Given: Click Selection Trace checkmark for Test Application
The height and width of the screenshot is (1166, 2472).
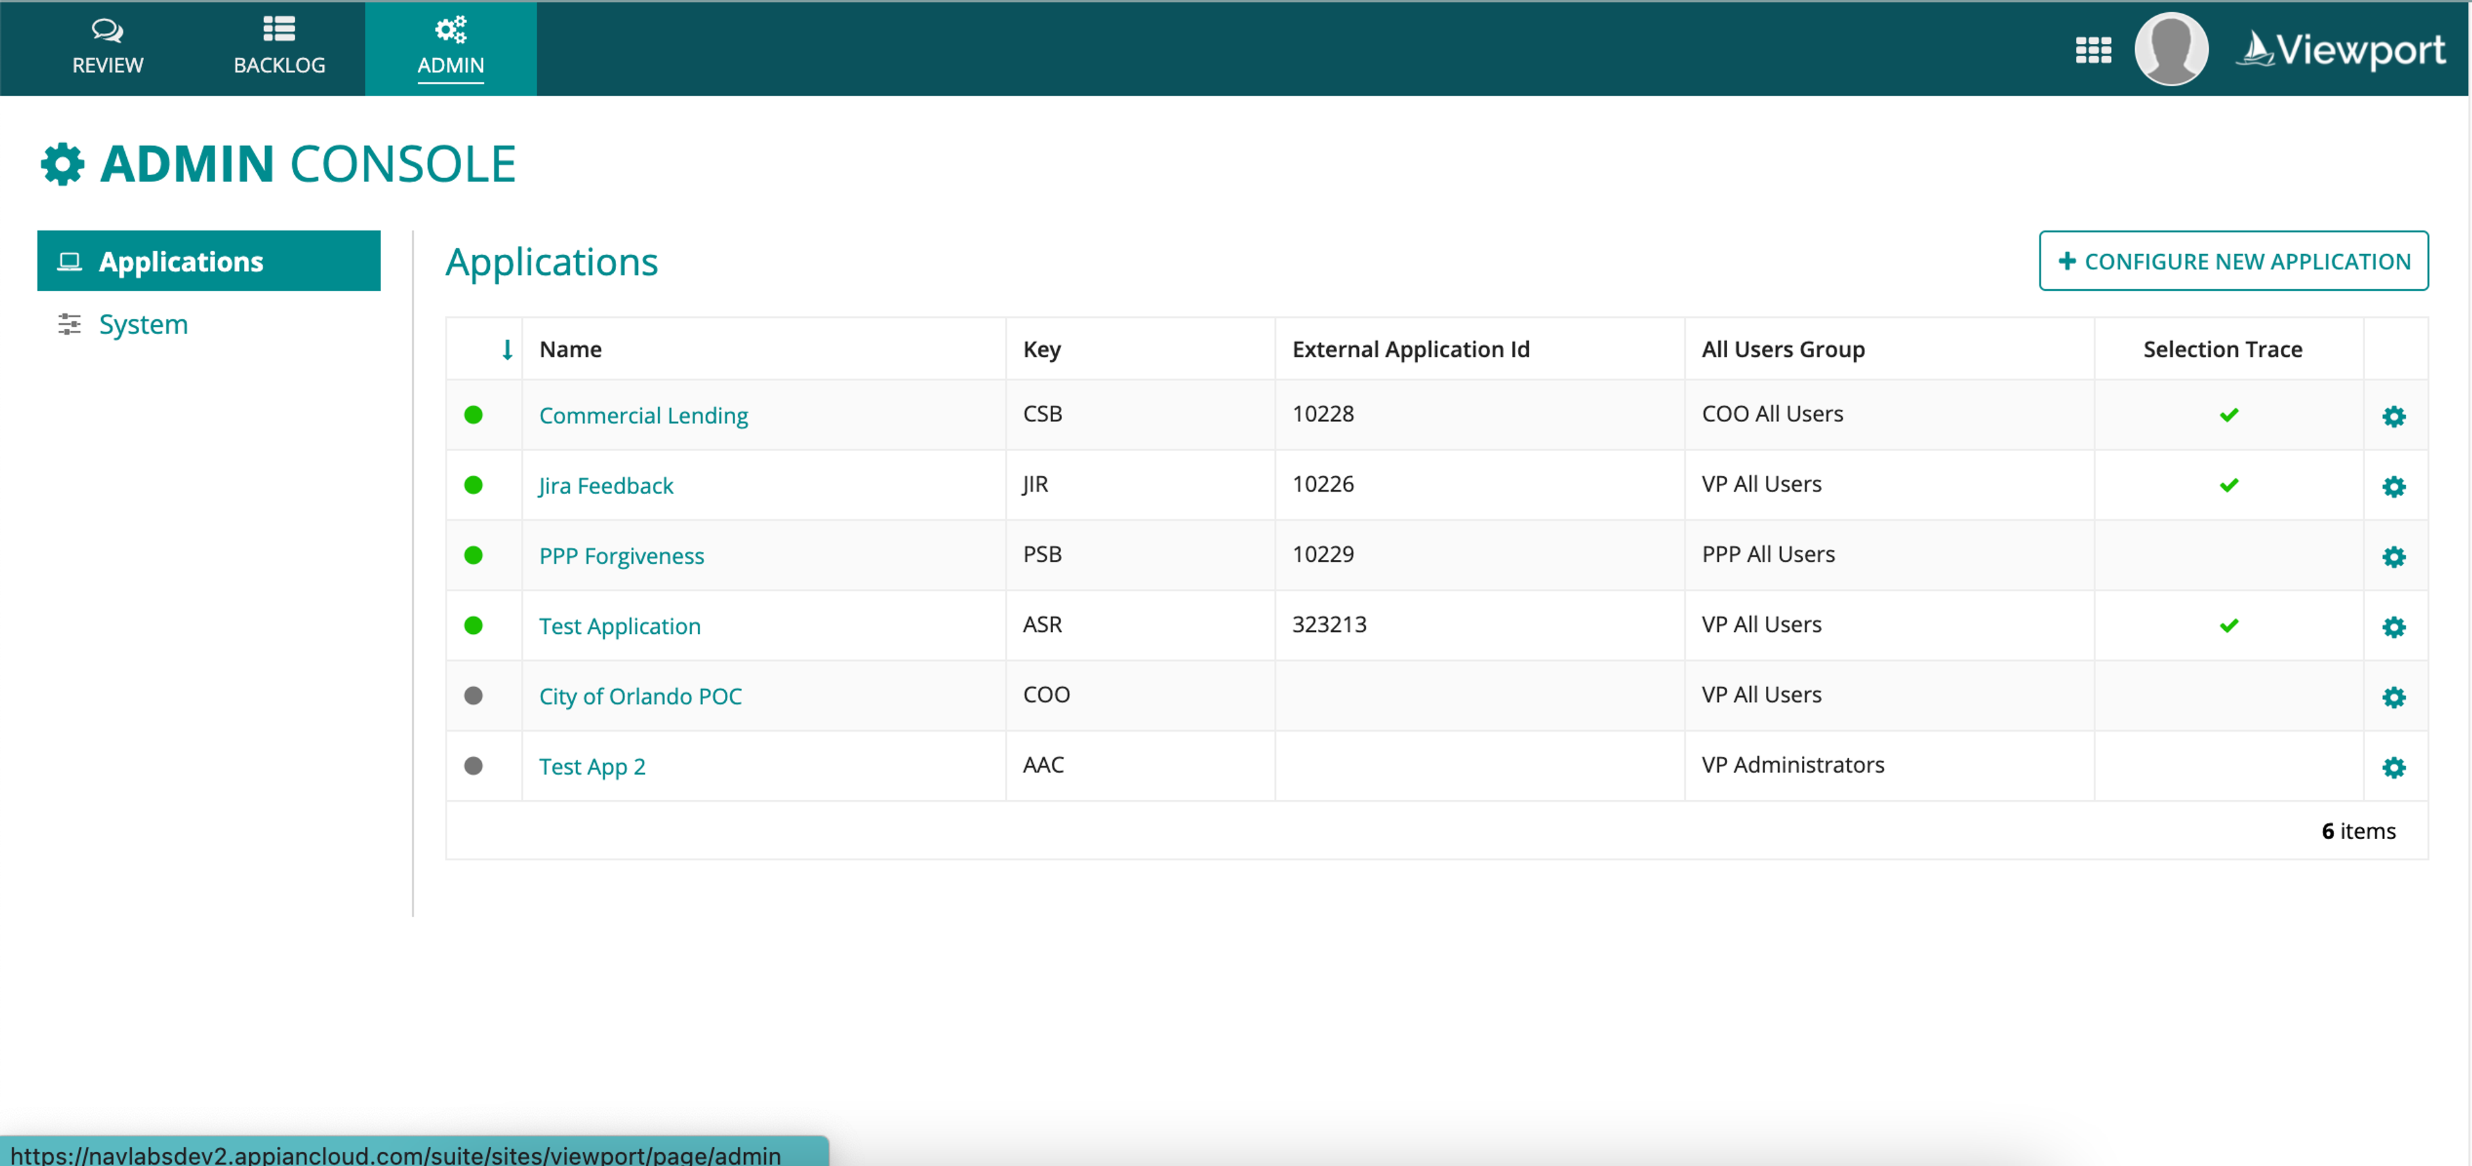Looking at the screenshot, I should point(2228,625).
